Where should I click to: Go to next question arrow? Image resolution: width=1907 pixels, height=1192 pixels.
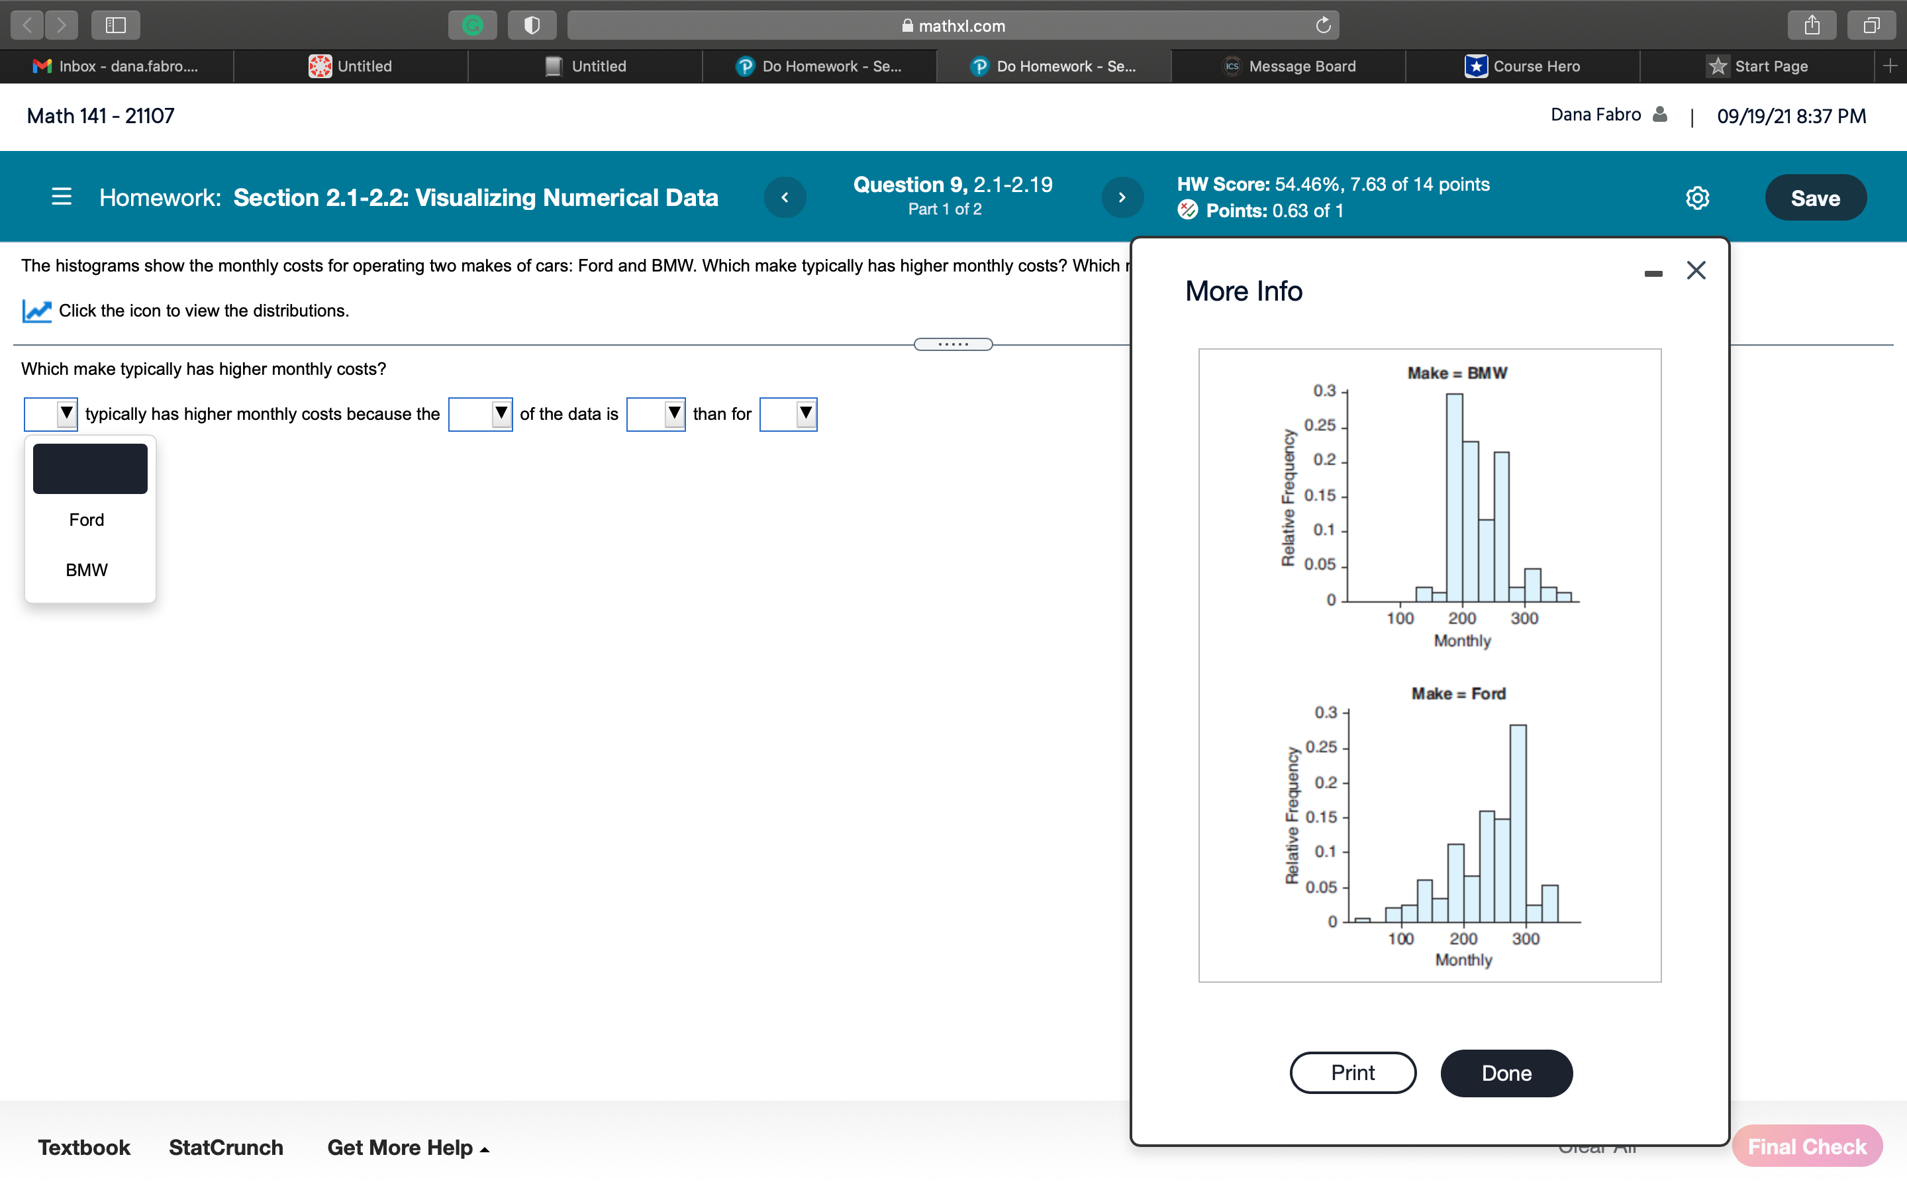[x=1122, y=197]
